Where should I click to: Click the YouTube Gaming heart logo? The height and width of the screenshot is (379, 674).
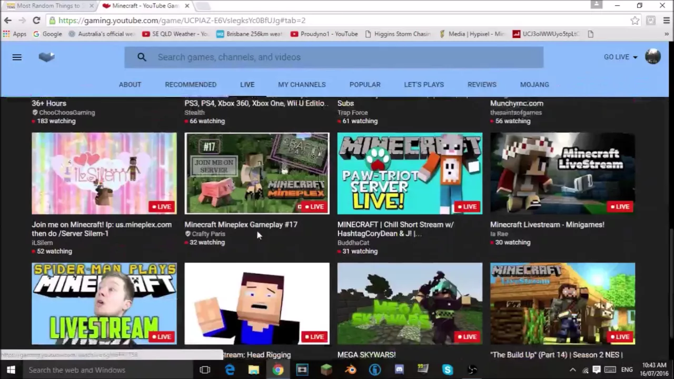46,57
